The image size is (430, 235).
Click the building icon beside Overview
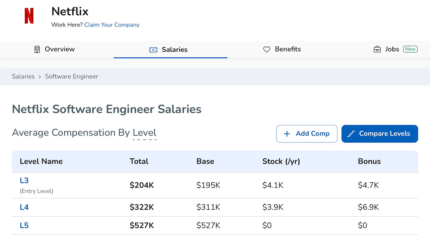(37, 49)
